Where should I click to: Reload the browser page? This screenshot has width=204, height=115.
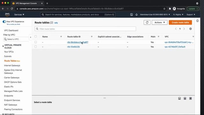pos(12,9)
